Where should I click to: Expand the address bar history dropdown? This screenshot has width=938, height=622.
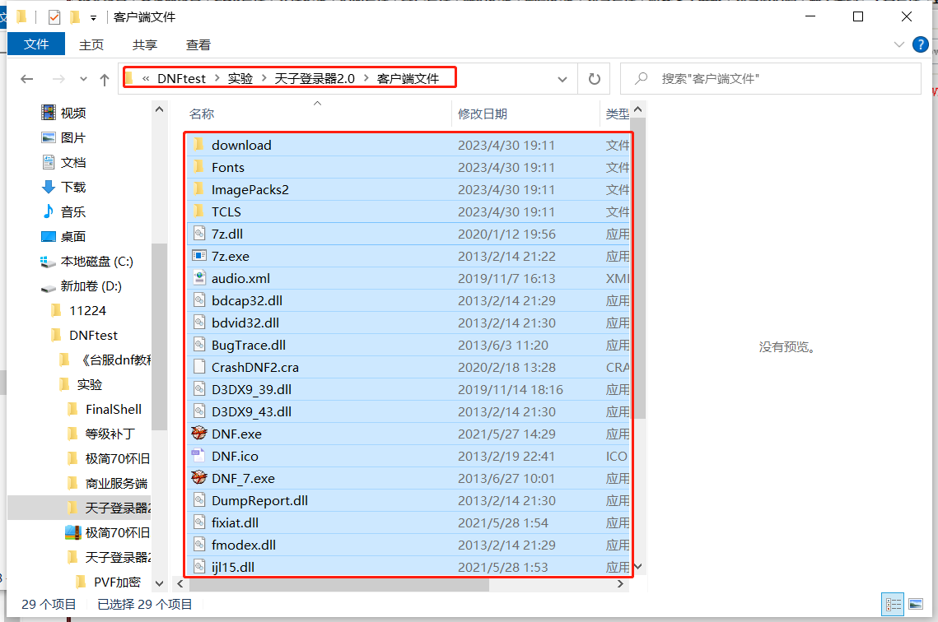[562, 79]
